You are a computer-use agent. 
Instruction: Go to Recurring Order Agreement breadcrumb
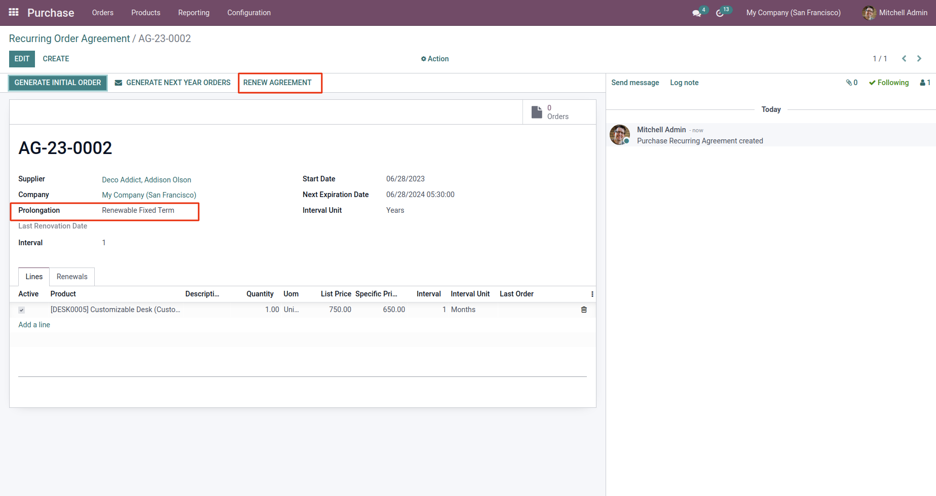click(x=69, y=39)
